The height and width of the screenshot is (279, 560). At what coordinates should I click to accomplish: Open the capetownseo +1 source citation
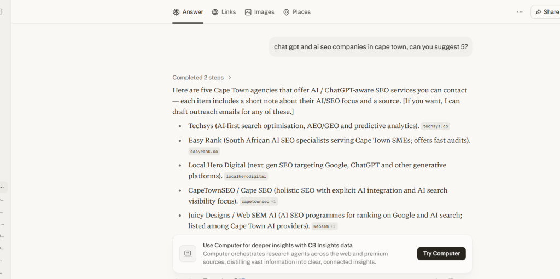pos(259,201)
